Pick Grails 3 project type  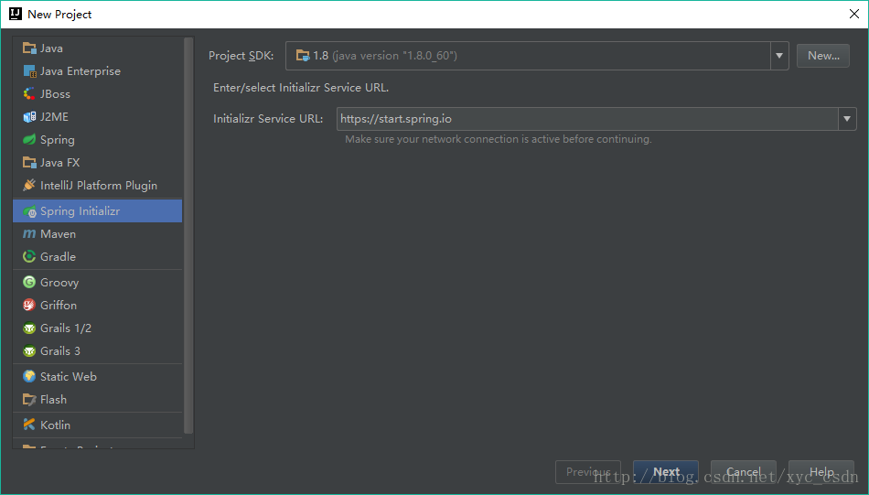(x=98, y=350)
